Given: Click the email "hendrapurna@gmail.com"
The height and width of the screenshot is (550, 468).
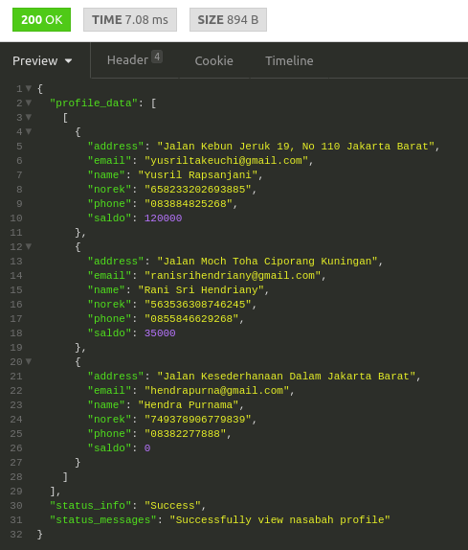Looking at the screenshot, I should [217, 391].
